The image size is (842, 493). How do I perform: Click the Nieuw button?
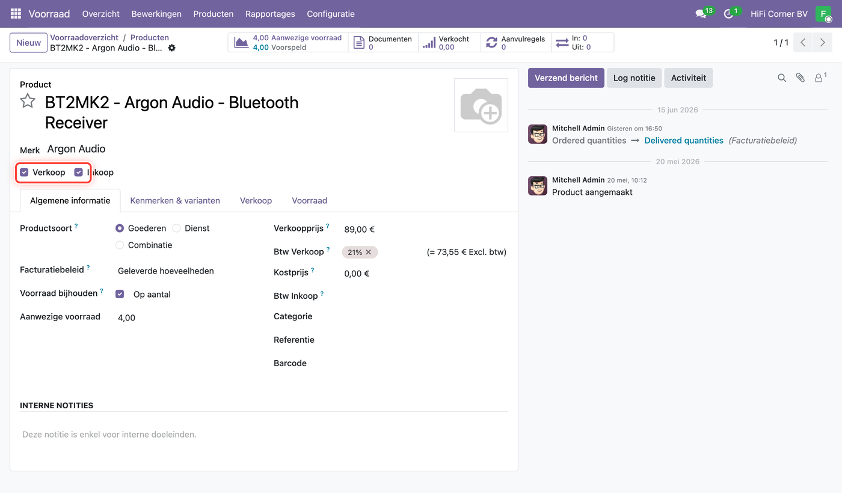click(28, 43)
